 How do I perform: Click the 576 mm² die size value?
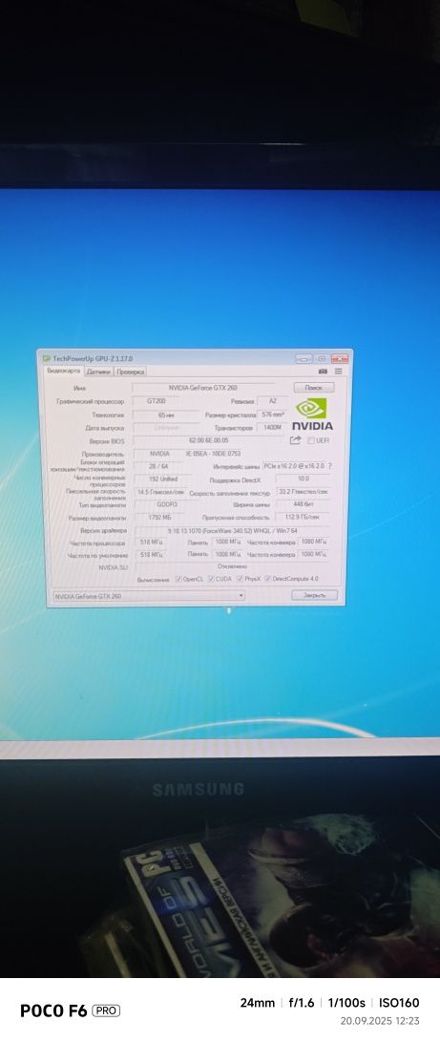tap(273, 414)
